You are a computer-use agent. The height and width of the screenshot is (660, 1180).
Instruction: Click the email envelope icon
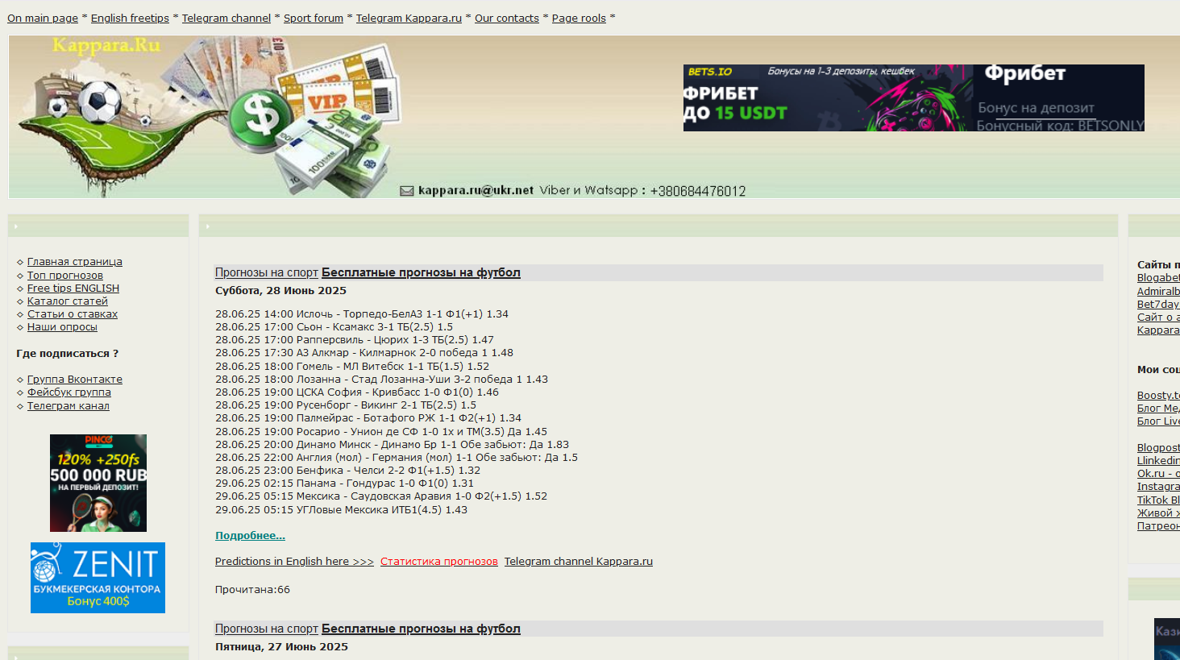(407, 191)
